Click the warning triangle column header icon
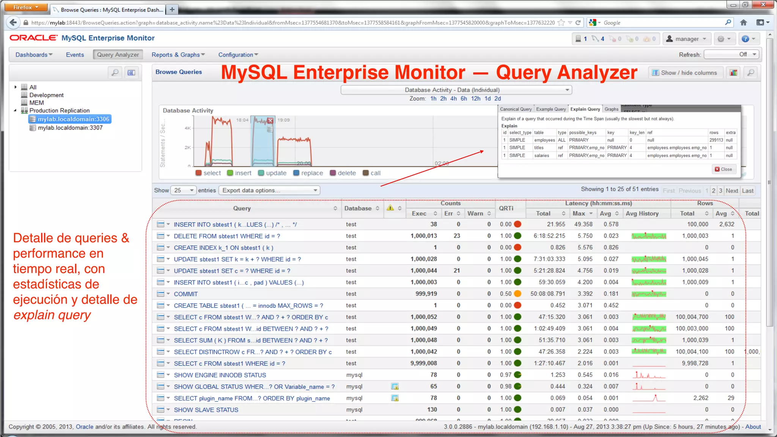777x437 pixels. 390,208
